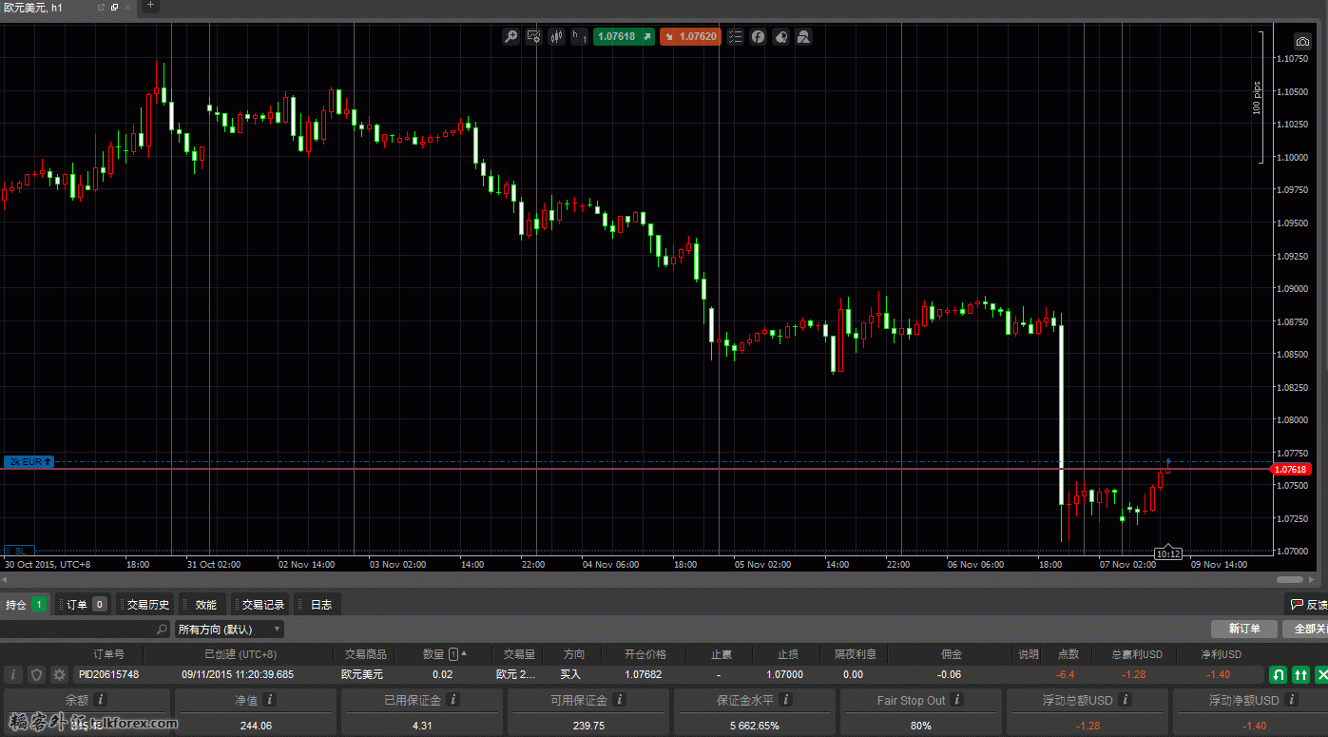
Task: Click the SL stop loss line label
Action: pos(19,551)
